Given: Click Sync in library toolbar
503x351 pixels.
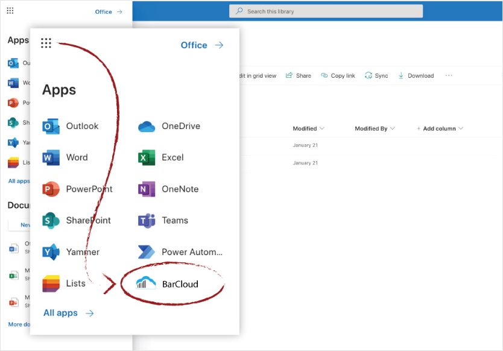Looking at the screenshot, I should 376,76.
